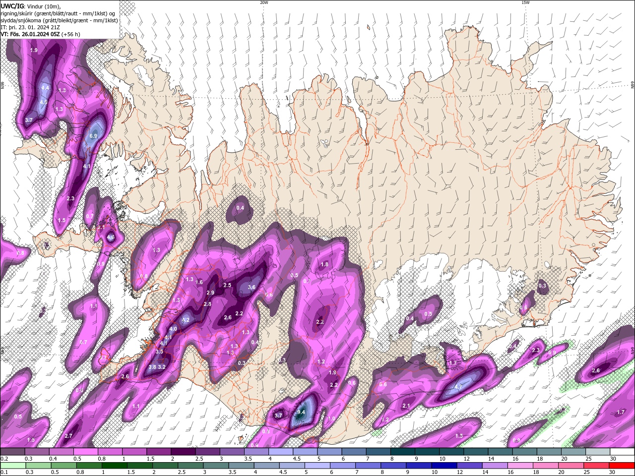
Task: Pick the red swatch above label 30
Action: pyautogui.click(x=622, y=466)
